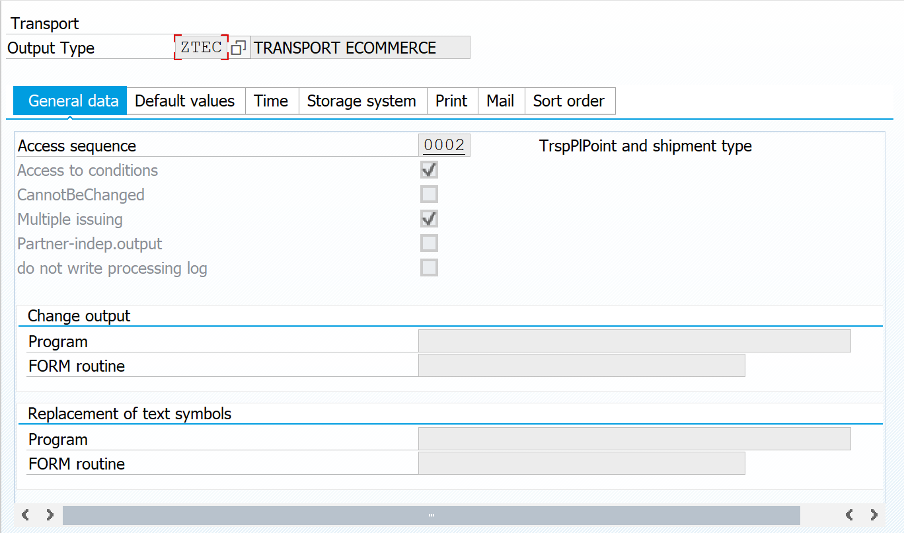Click the far-left scroll arrow at bottom
Screen dimensions: 904x533
26,514
